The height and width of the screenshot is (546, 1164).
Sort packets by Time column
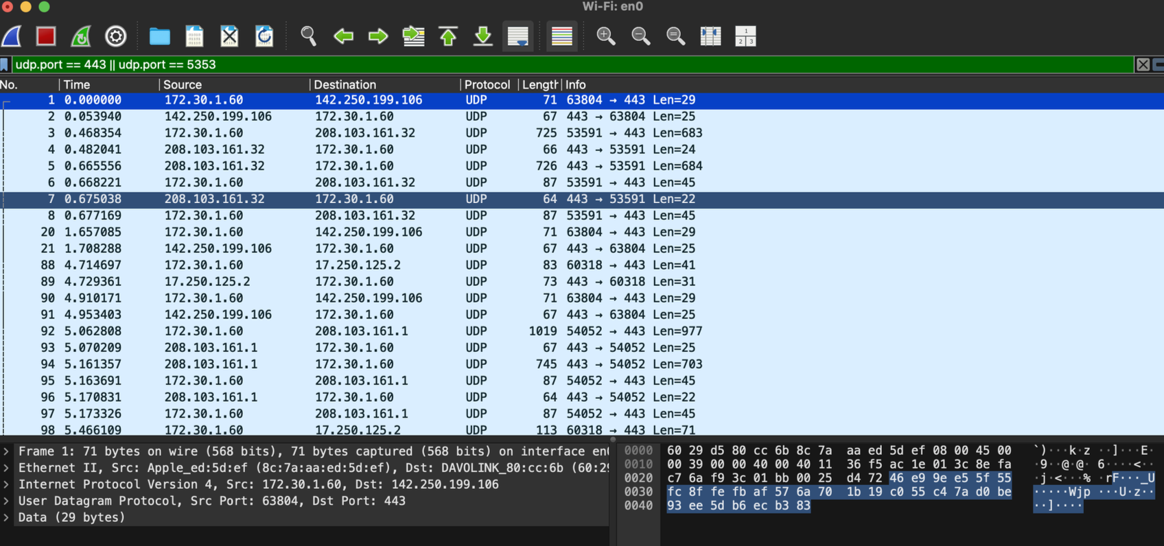pyautogui.click(x=109, y=84)
